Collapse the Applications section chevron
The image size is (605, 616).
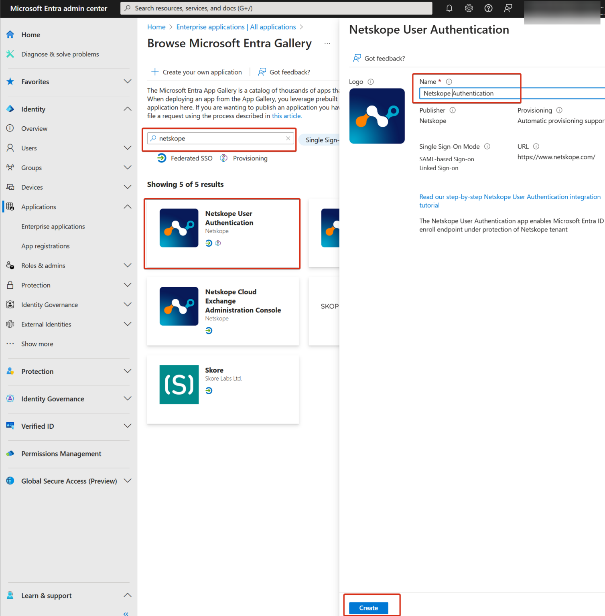128,207
